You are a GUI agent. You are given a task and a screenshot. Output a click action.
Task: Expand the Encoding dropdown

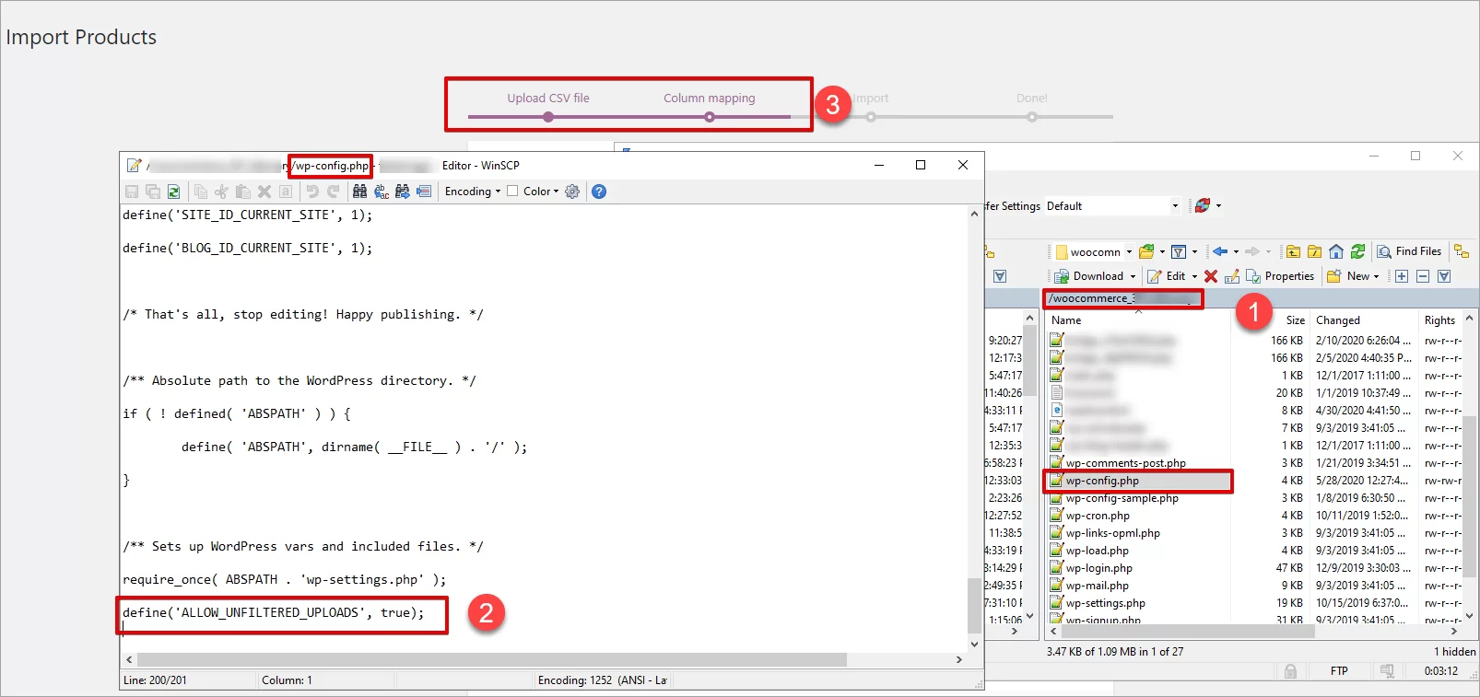473,192
